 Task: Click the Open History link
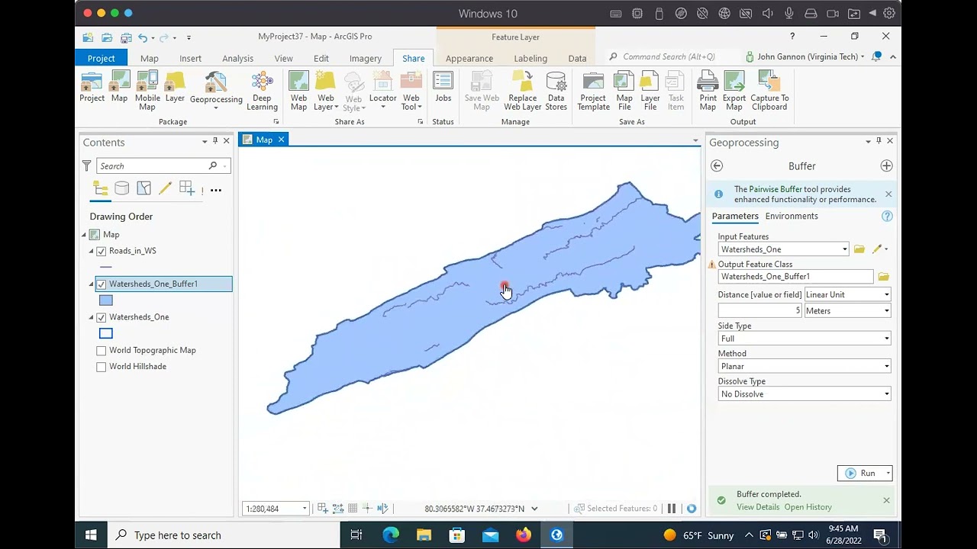(808, 507)
